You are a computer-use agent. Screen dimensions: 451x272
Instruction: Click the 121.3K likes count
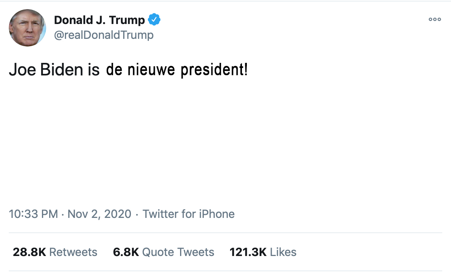(x=248, y=252)
